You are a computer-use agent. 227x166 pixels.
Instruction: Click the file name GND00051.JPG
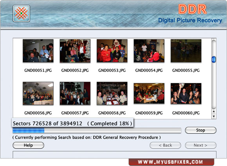38,70
